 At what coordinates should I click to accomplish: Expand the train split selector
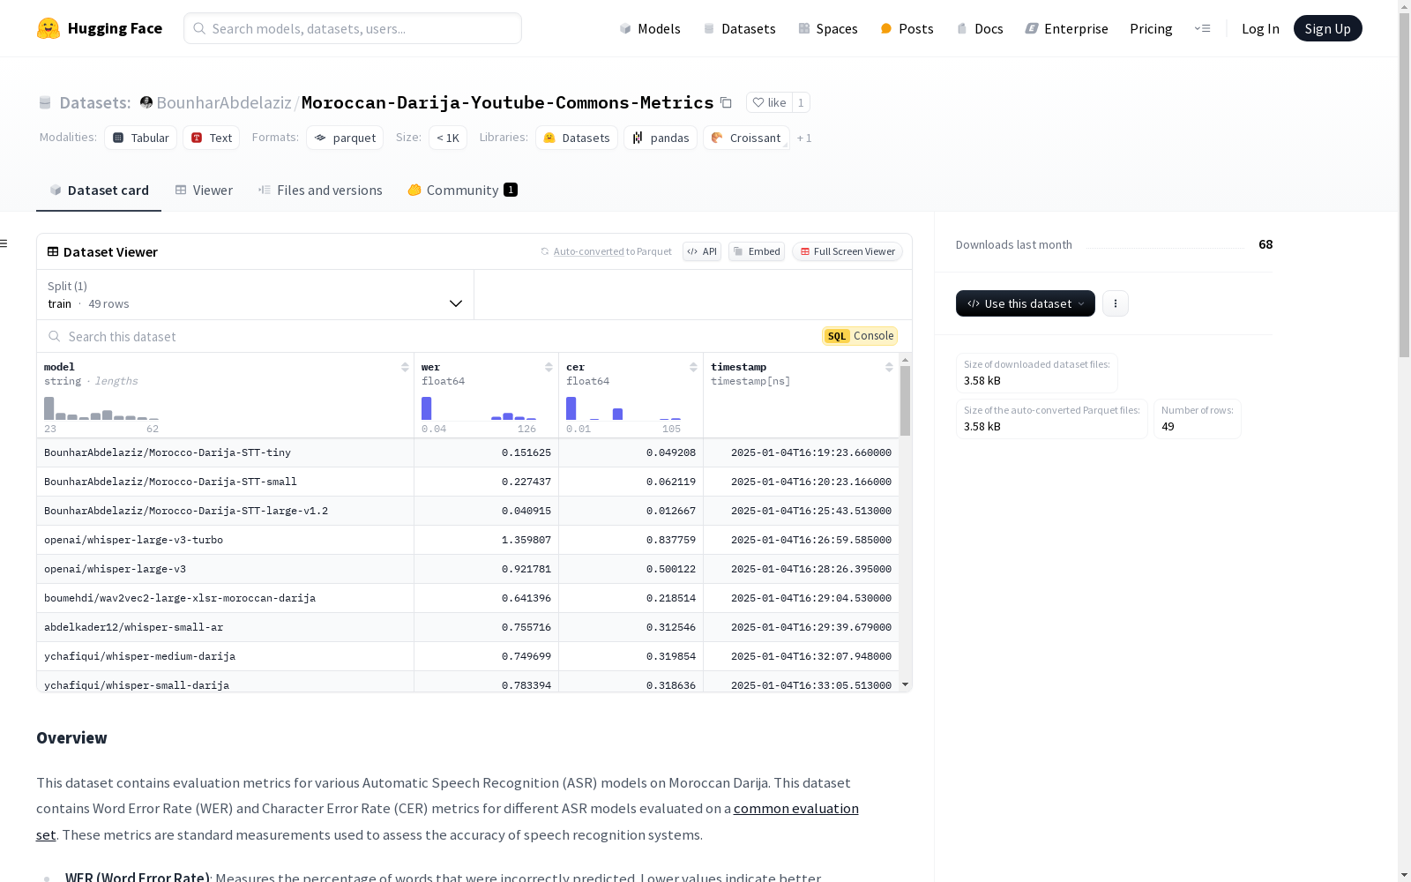click(x=256, y=295)
